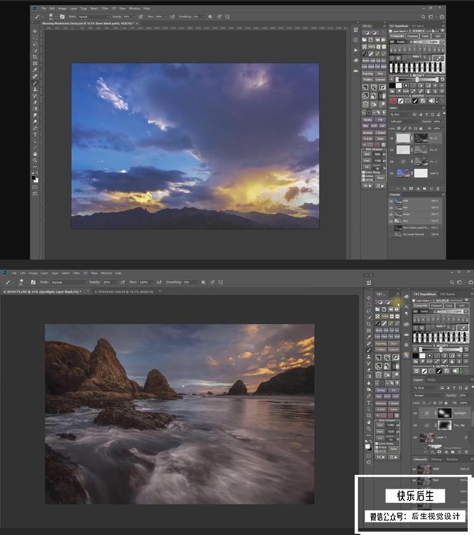Hide the topmost layer in top Layers panel
The width and height of the screenshot is (474, 535).
click(392, 138)
